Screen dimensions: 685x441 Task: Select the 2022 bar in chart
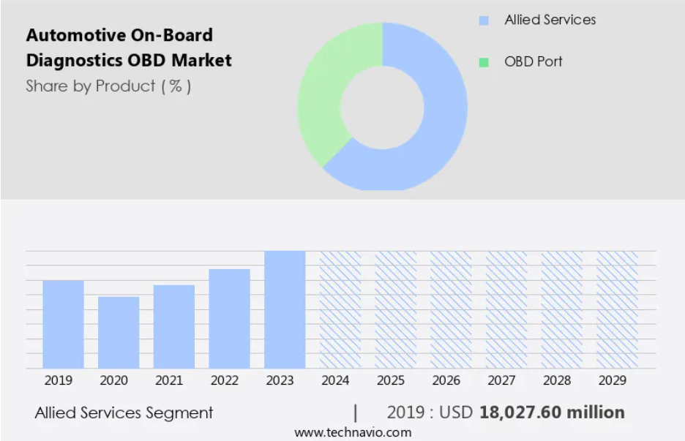coord(229,318)
